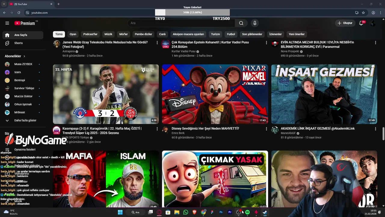Screen dimensions: 385x217
Task: Go back with the browser back arrow
Action: tap(4, 13)
